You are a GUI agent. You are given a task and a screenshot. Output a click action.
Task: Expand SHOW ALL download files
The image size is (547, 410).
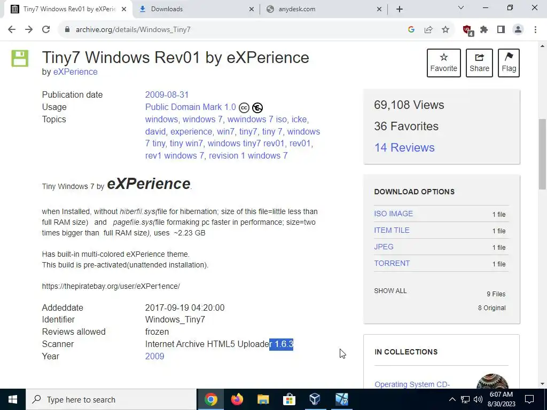390,291
